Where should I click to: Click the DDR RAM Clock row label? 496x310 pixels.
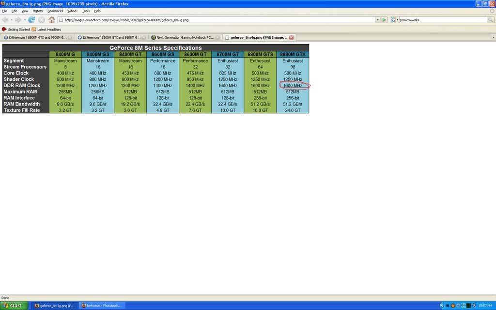point(22,85)
